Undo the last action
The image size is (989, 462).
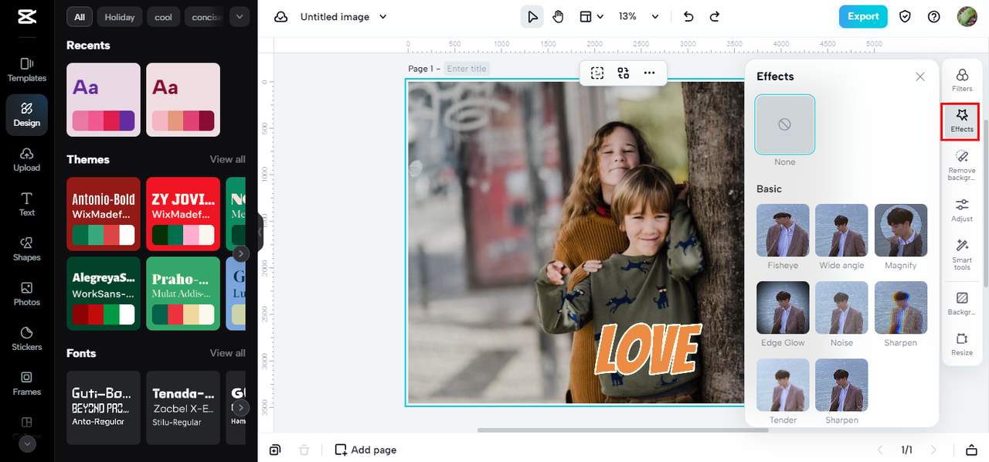tap(688, 16)
